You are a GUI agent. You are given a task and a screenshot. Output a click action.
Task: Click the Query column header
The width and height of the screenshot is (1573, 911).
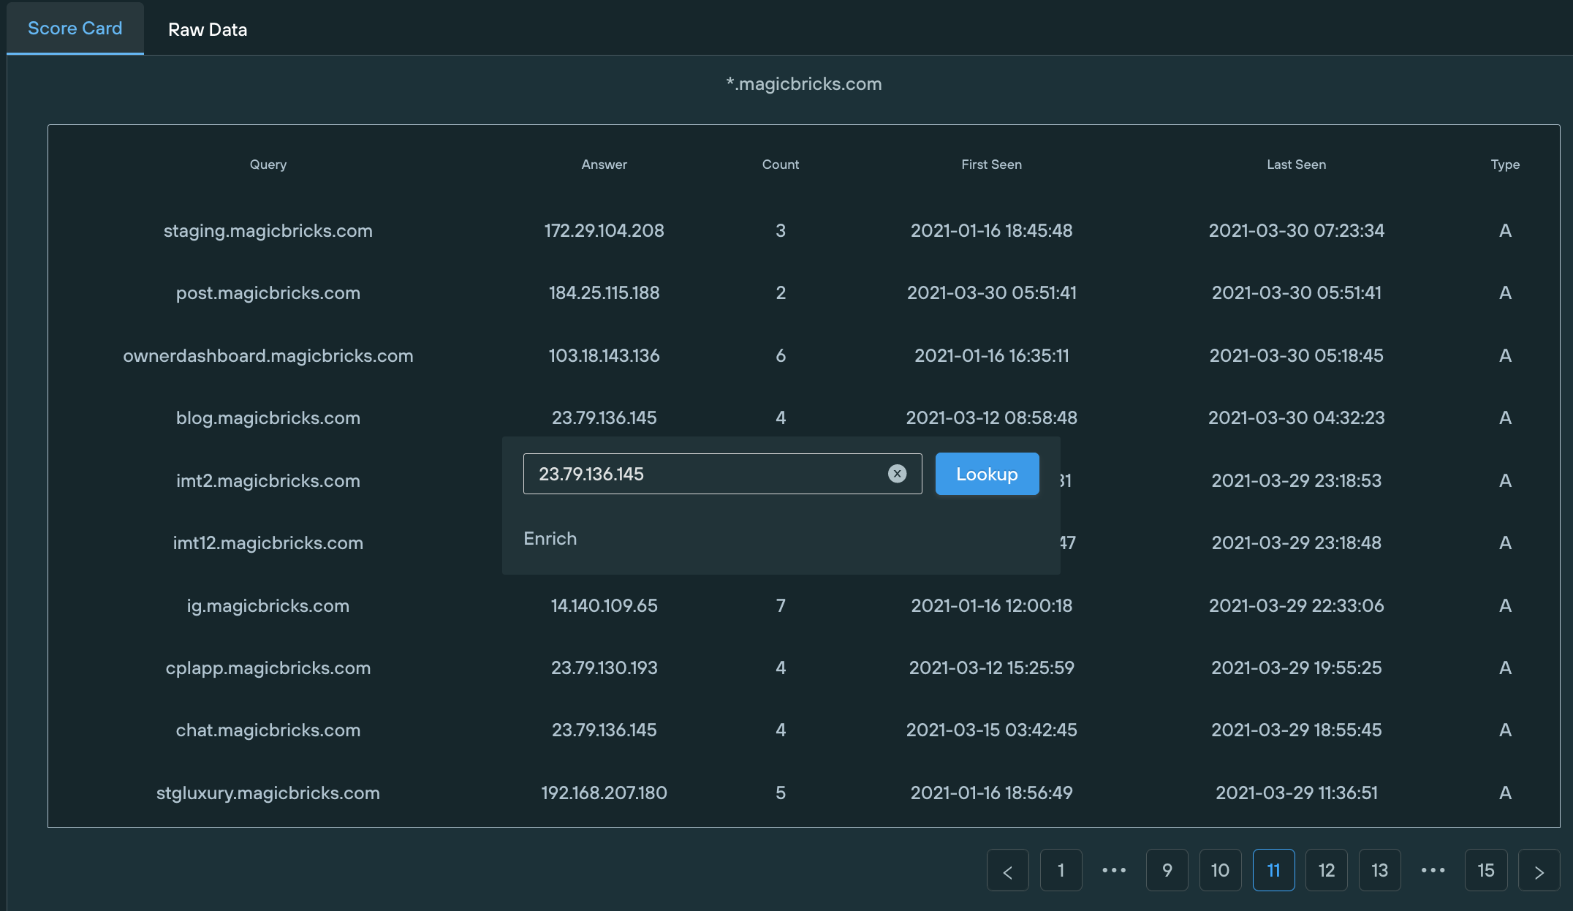click(268, 165)
